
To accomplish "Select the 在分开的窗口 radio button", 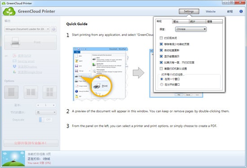I will coord(162,85).
